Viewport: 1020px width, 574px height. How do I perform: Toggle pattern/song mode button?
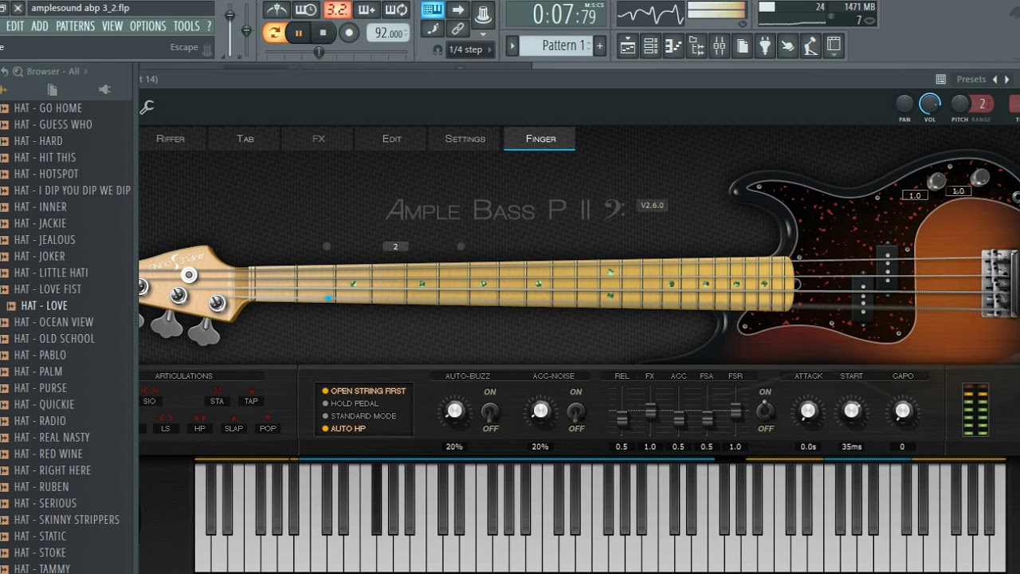point(274,33)
